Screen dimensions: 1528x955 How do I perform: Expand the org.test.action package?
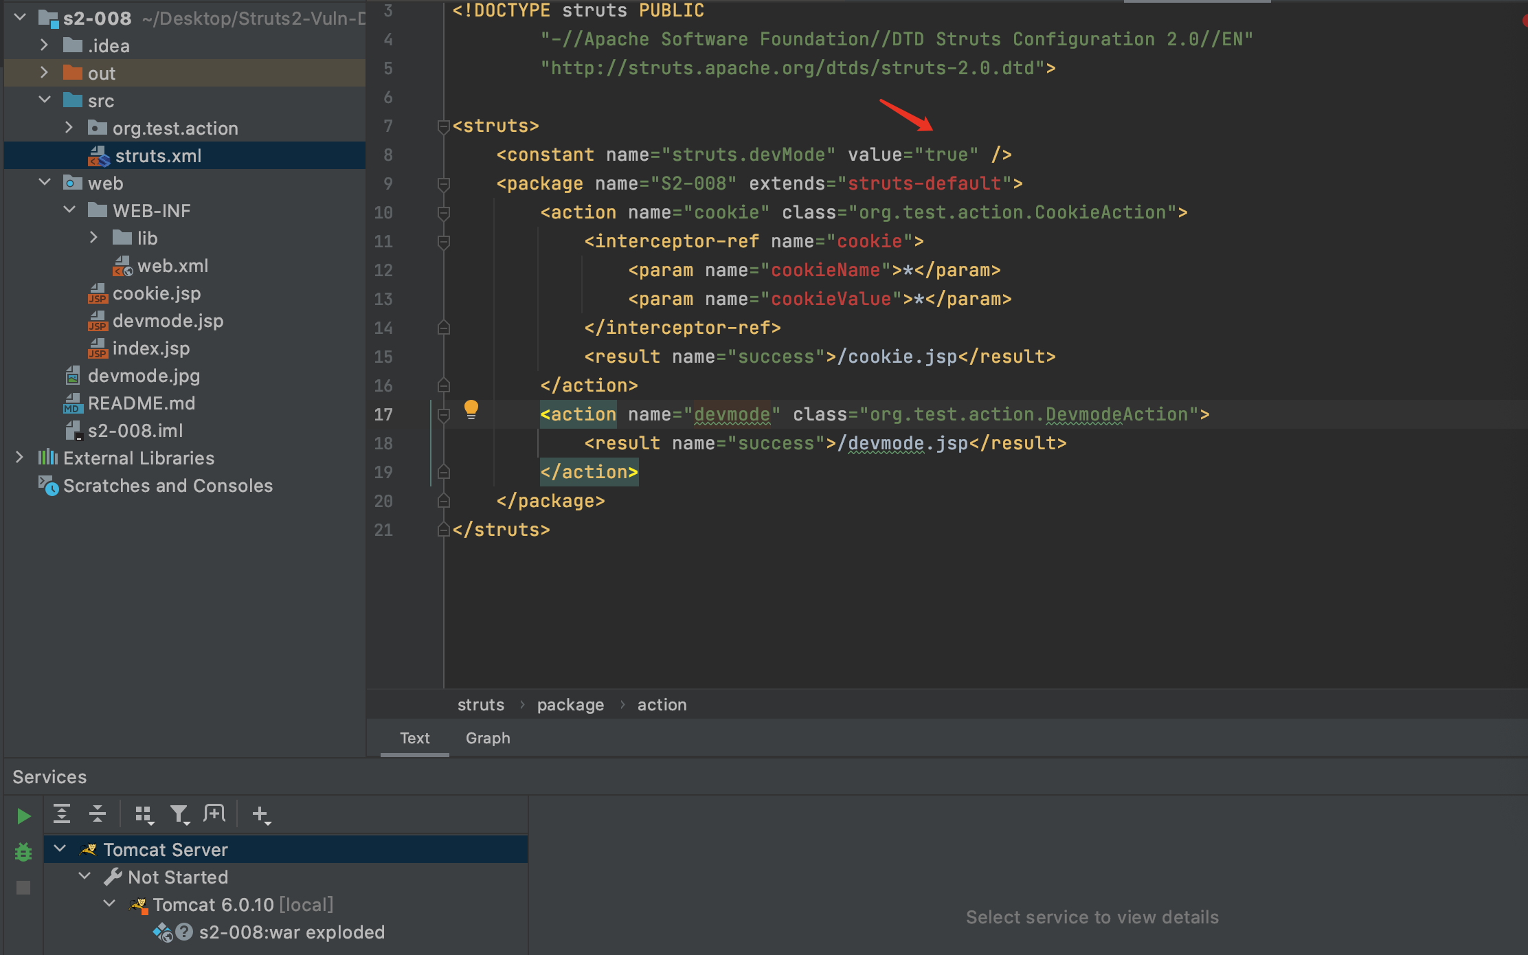coord(70,128)
